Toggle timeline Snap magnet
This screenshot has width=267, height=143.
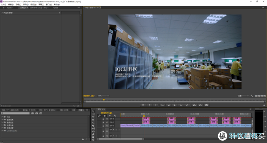pyautogui.click(x=104, y=116)
